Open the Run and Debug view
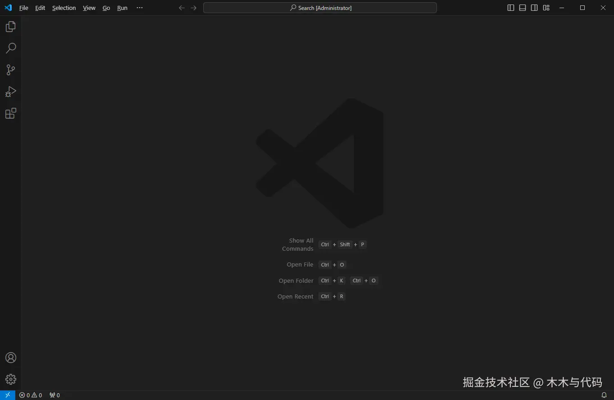 tap(10, 92)
